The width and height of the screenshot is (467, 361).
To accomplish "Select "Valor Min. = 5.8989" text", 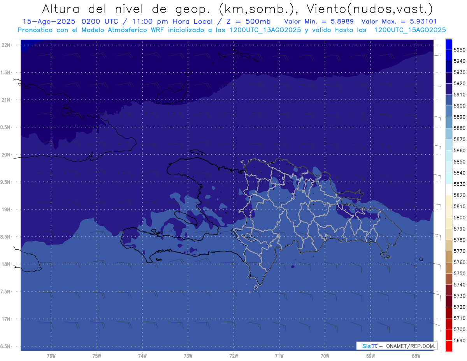I will (319, 21).
